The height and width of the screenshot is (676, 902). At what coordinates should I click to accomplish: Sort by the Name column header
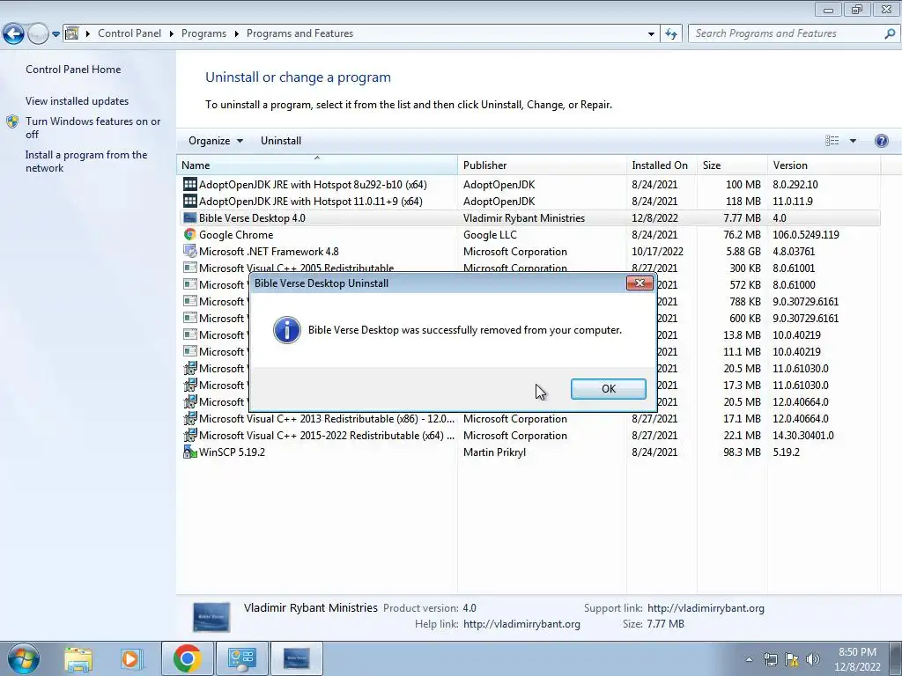pyautogui.click(x=316, y=165)
